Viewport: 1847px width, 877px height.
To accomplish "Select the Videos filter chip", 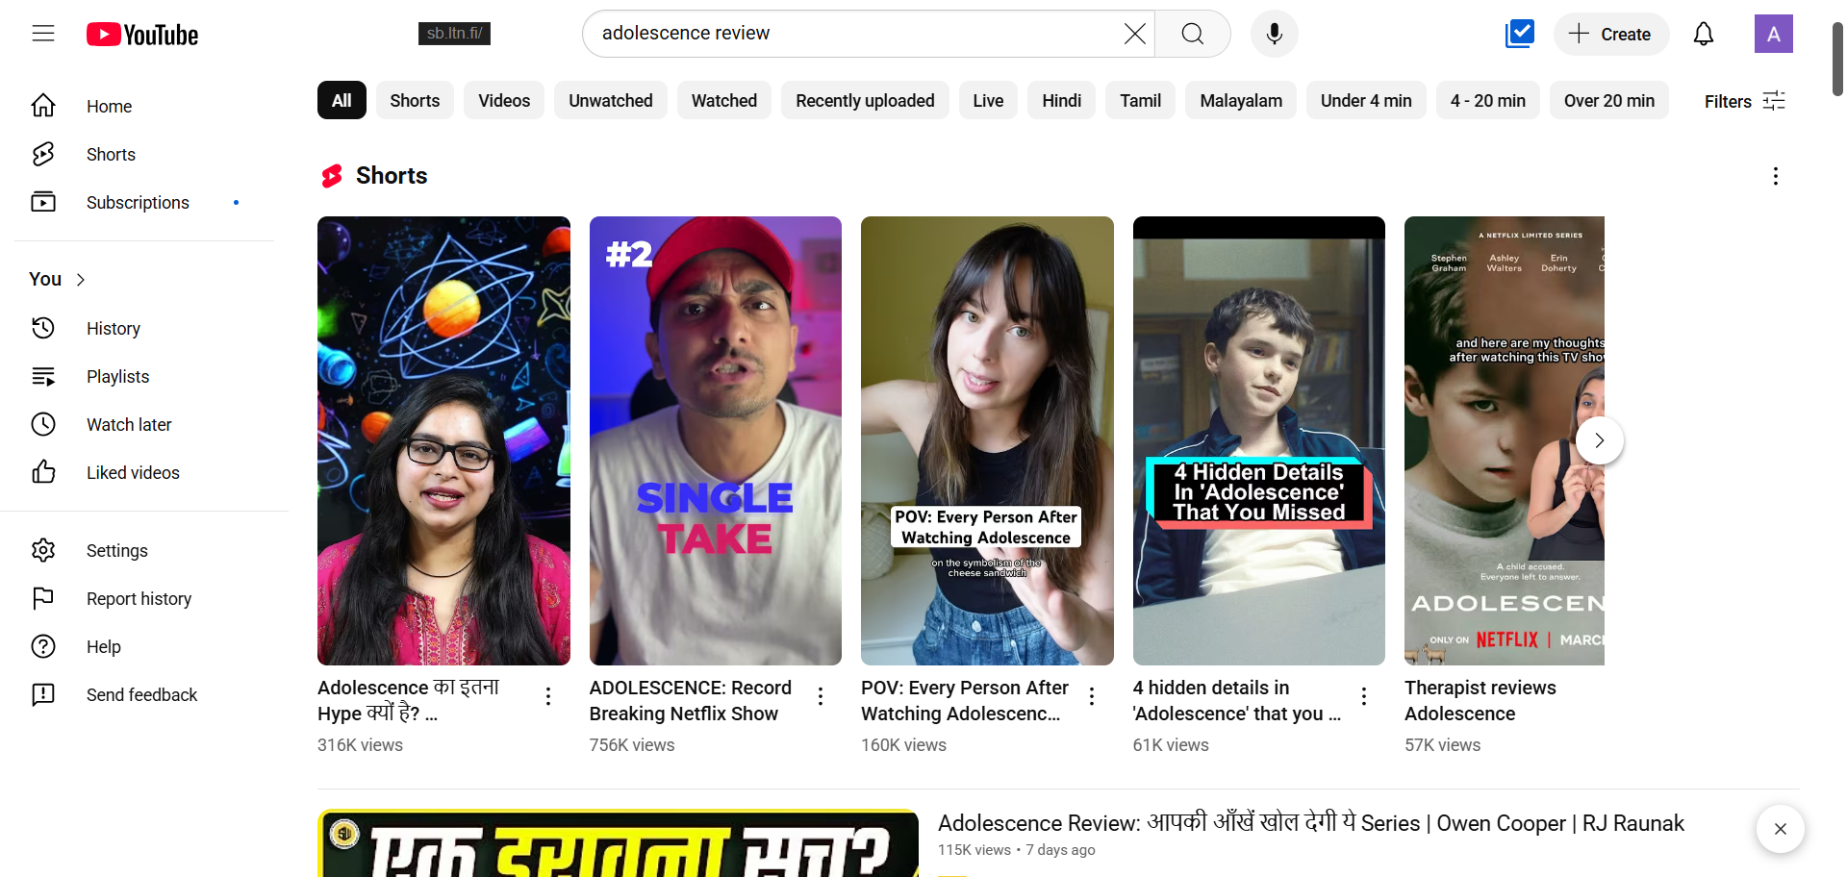I will 504,101.
